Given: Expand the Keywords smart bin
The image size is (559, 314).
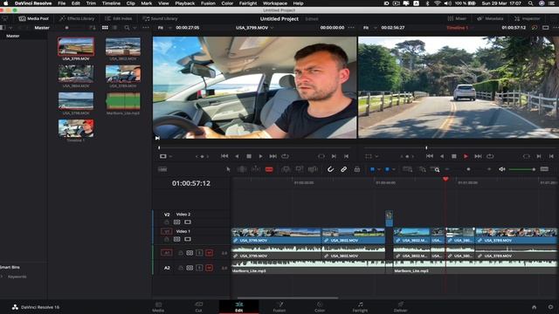Looking at the screenshot, I should click(2, 276).
